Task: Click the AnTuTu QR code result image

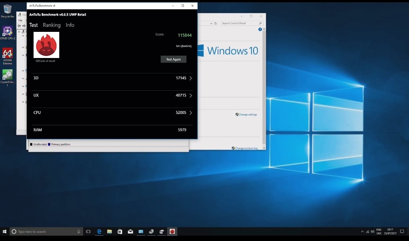Action: point(46,45)
